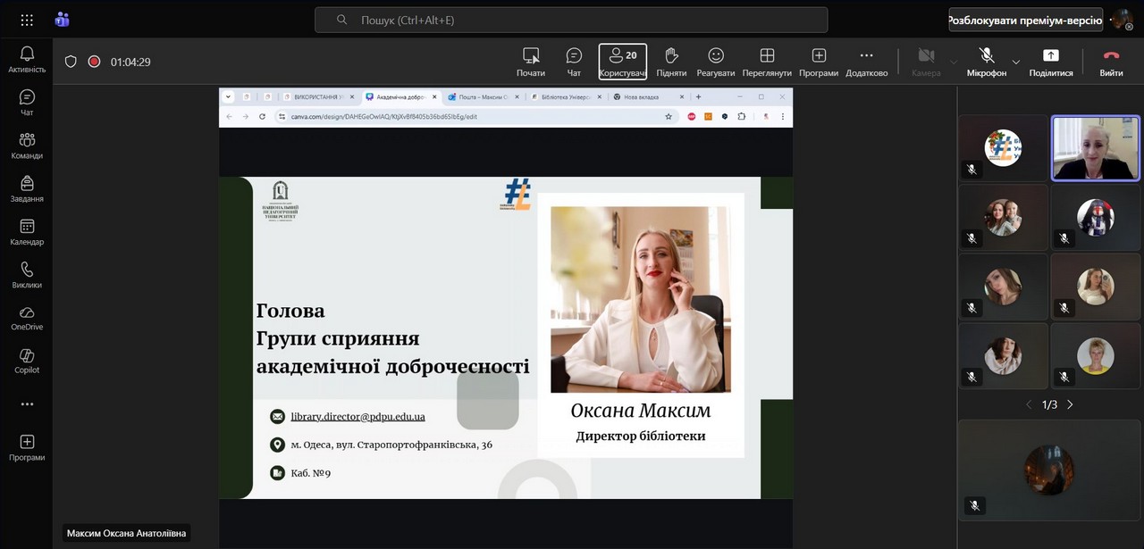Open Додатково more options menu
The image size is (1144, 549).
coord(866,62)
